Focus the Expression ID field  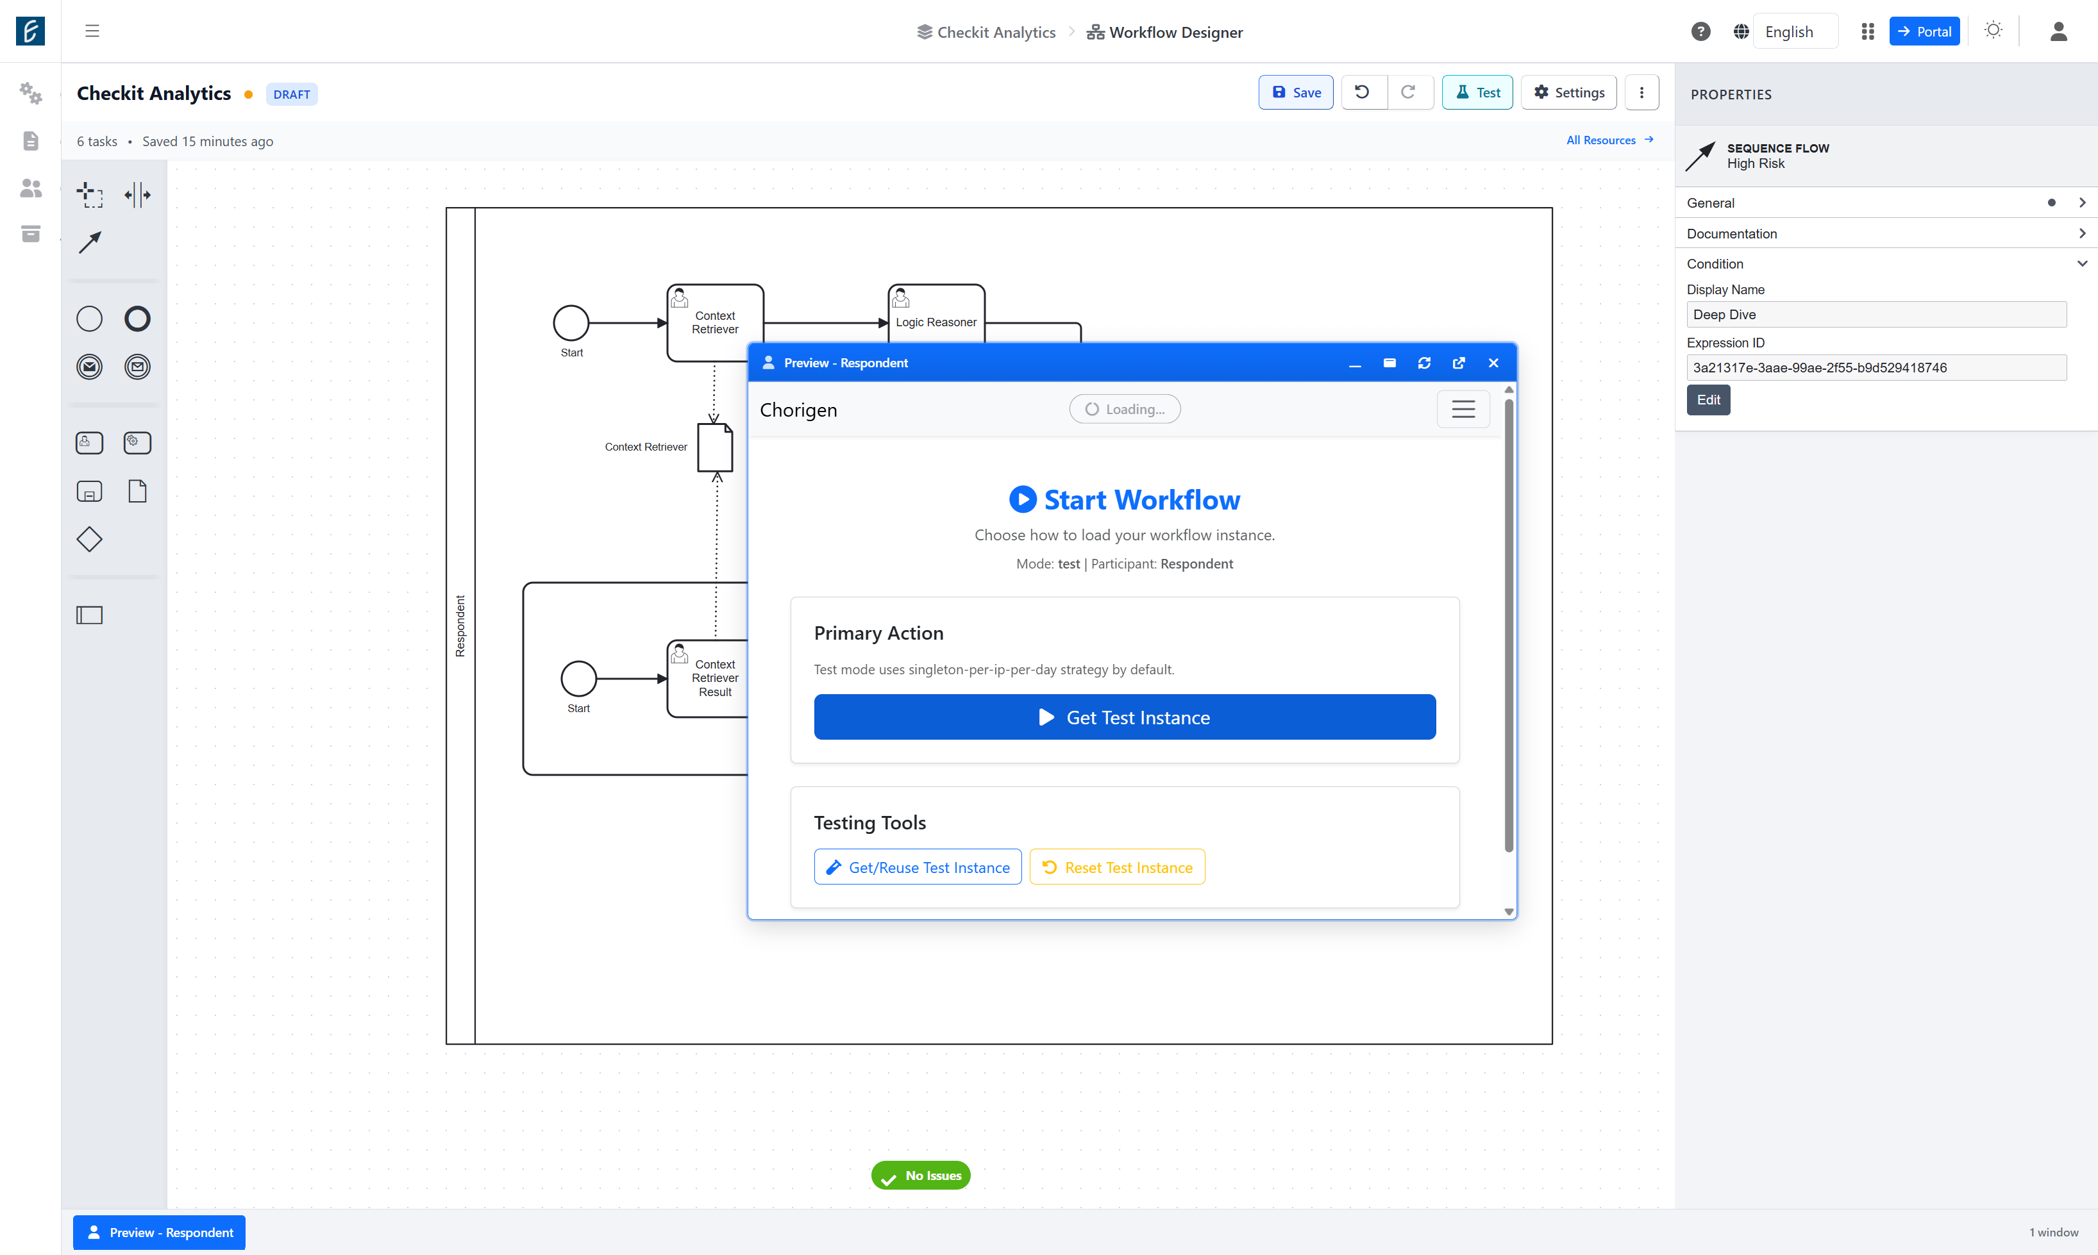(x=1876, y=368)
